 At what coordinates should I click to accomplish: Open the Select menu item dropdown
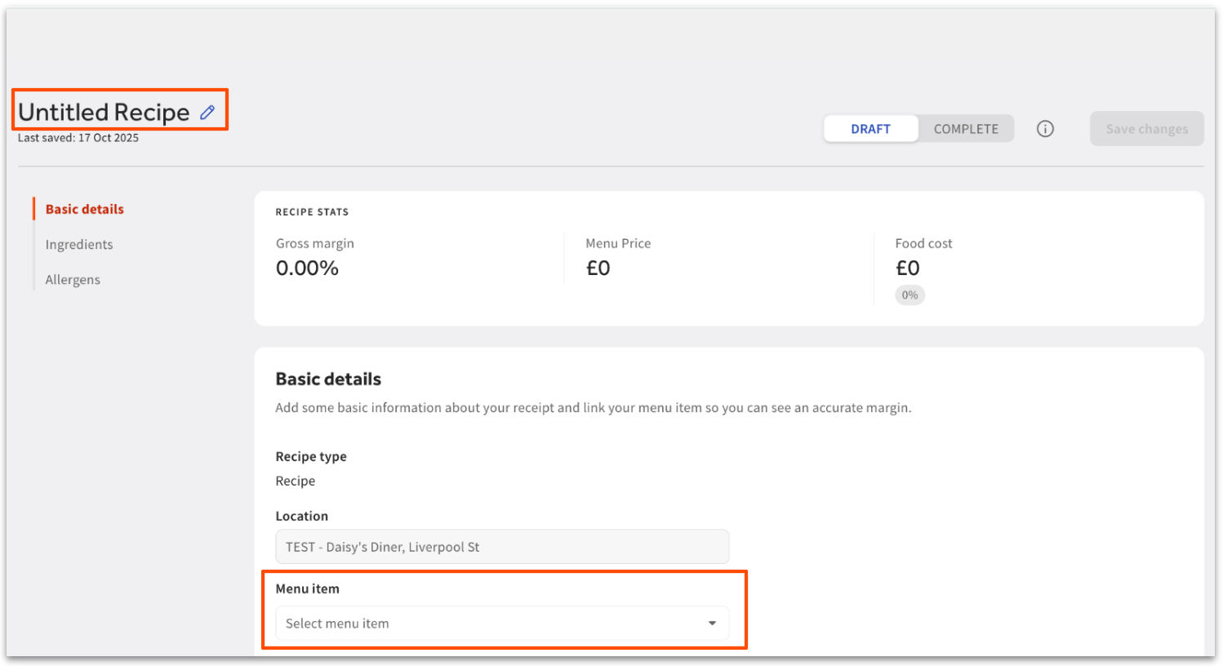(490, 624)
